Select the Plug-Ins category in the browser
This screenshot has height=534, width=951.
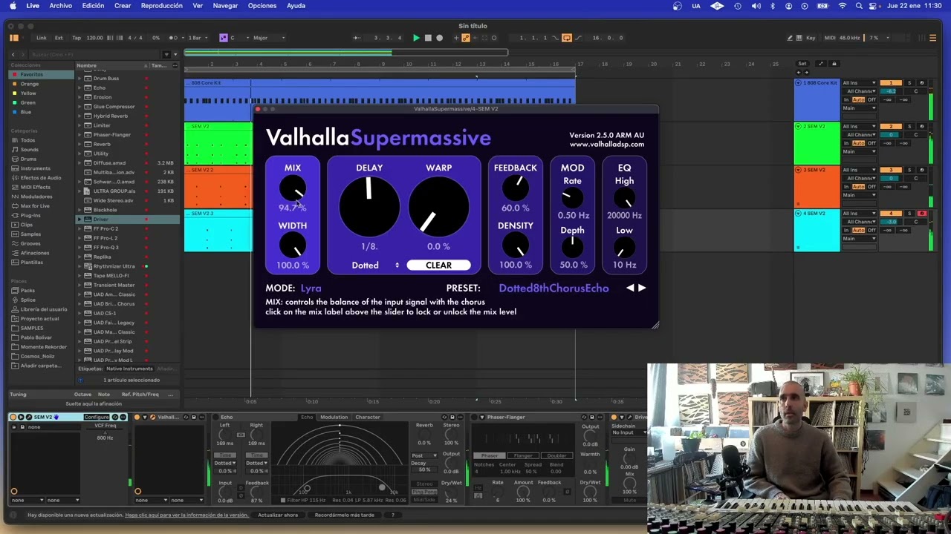[30, 215]
